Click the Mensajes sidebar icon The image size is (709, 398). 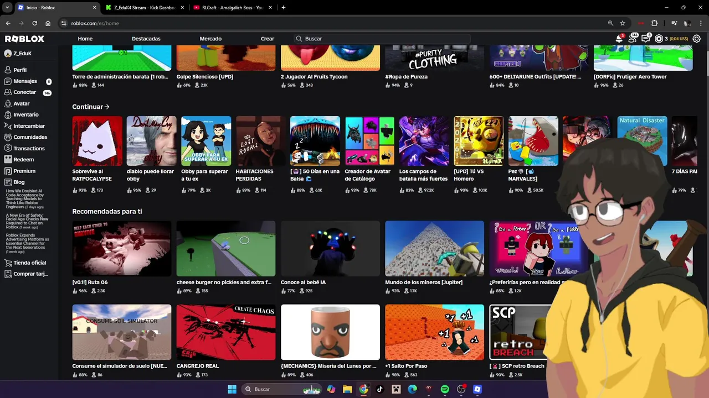8,81
